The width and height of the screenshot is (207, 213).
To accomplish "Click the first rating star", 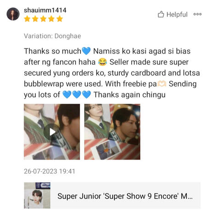I will [x=27, y=19].
